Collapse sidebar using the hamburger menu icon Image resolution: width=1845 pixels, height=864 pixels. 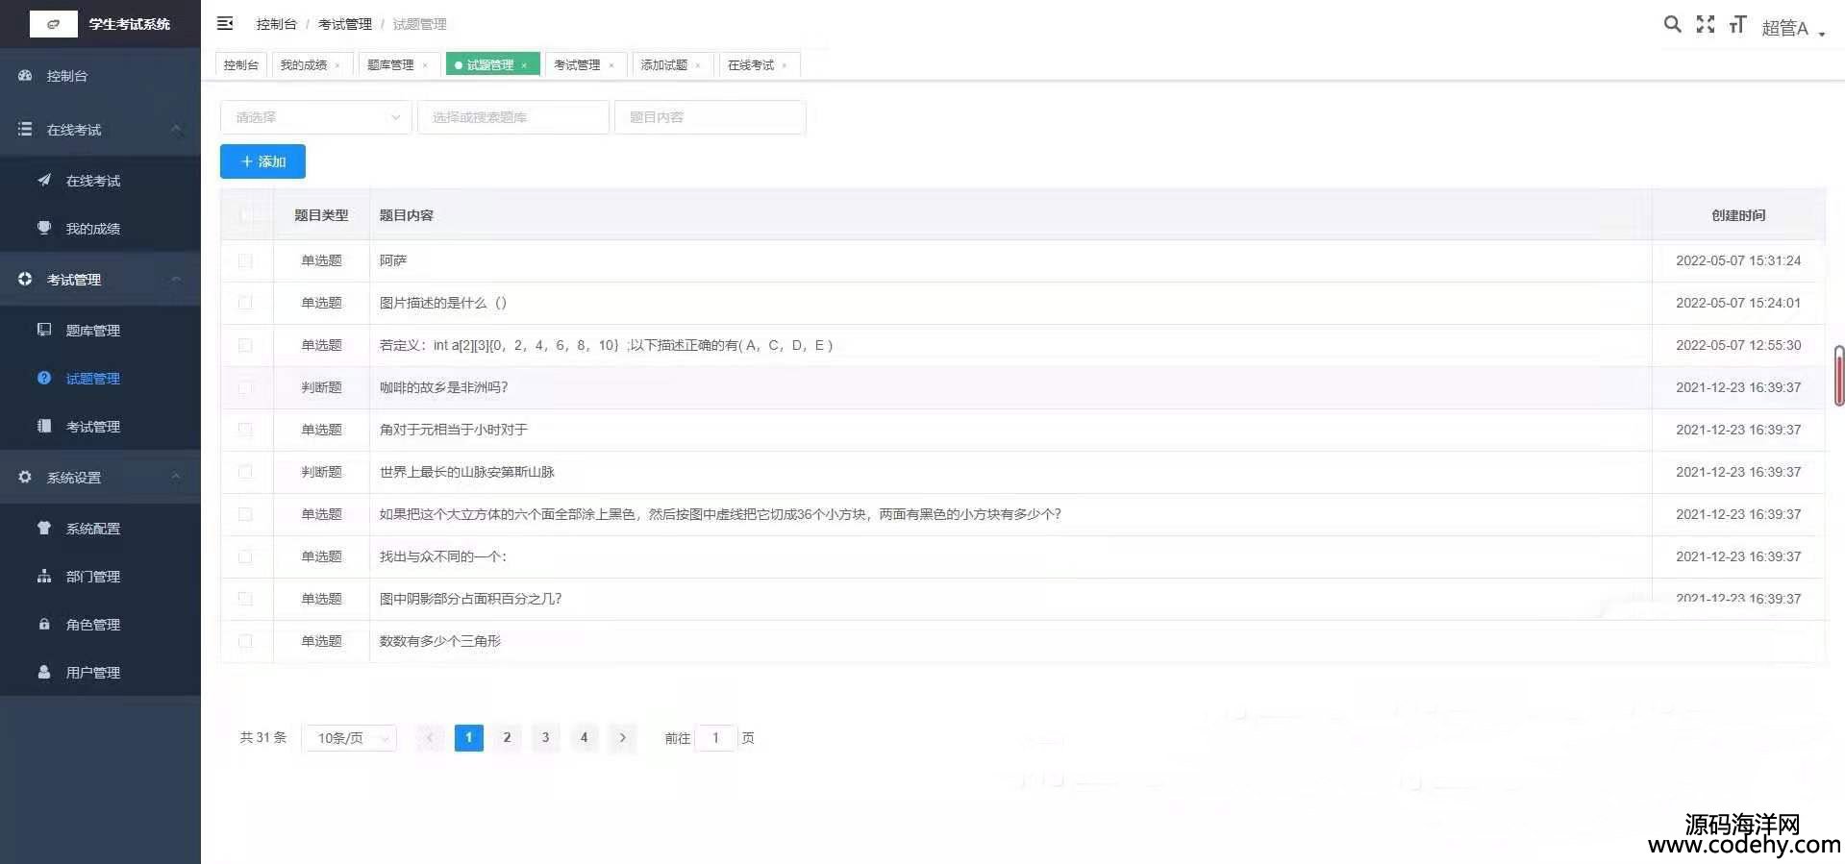225,24
